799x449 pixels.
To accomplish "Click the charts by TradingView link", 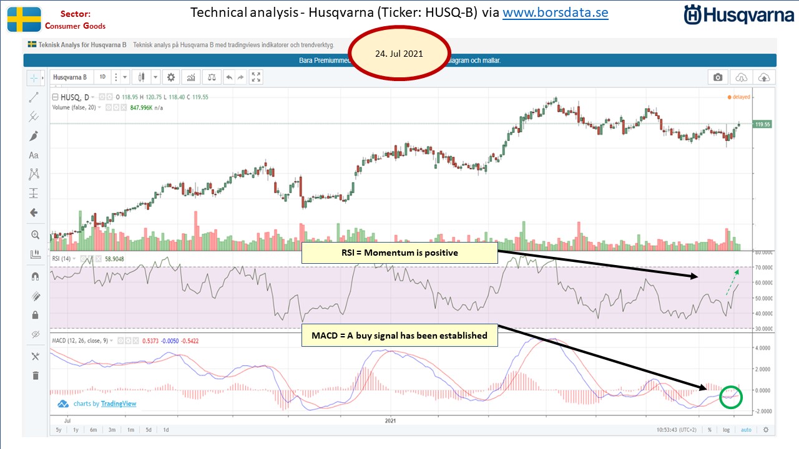I will point(105,403).
